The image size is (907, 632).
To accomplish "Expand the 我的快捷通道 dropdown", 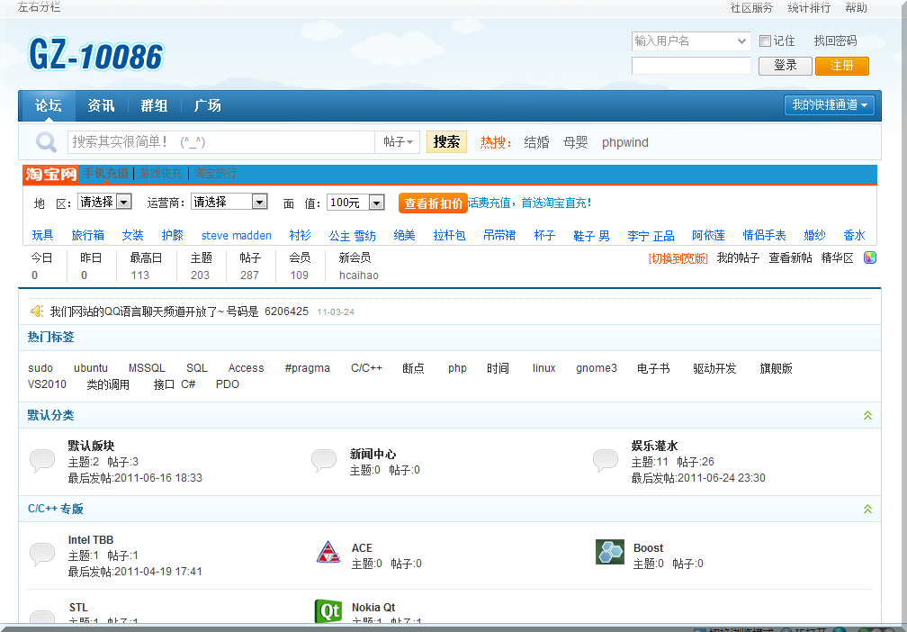I will [x=830, y=105].
